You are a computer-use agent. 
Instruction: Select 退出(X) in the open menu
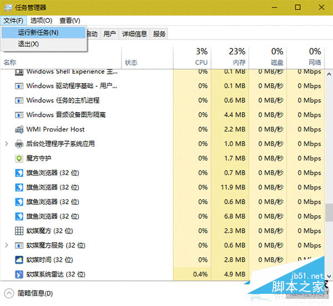pyautogui.click(x=28, y=44)
